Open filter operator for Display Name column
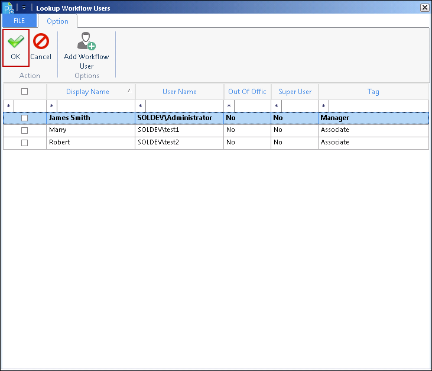 pyautogui.click(x=52, y=106)
